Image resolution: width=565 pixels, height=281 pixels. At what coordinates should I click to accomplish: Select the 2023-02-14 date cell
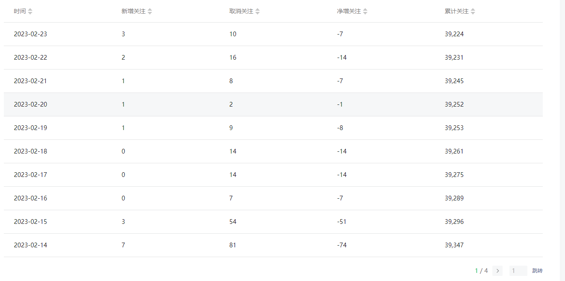click(30, 245)
